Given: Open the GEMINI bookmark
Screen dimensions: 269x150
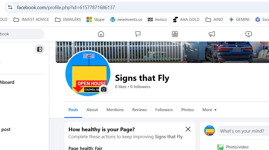Looking at the screenshot, I should (239, 20).
